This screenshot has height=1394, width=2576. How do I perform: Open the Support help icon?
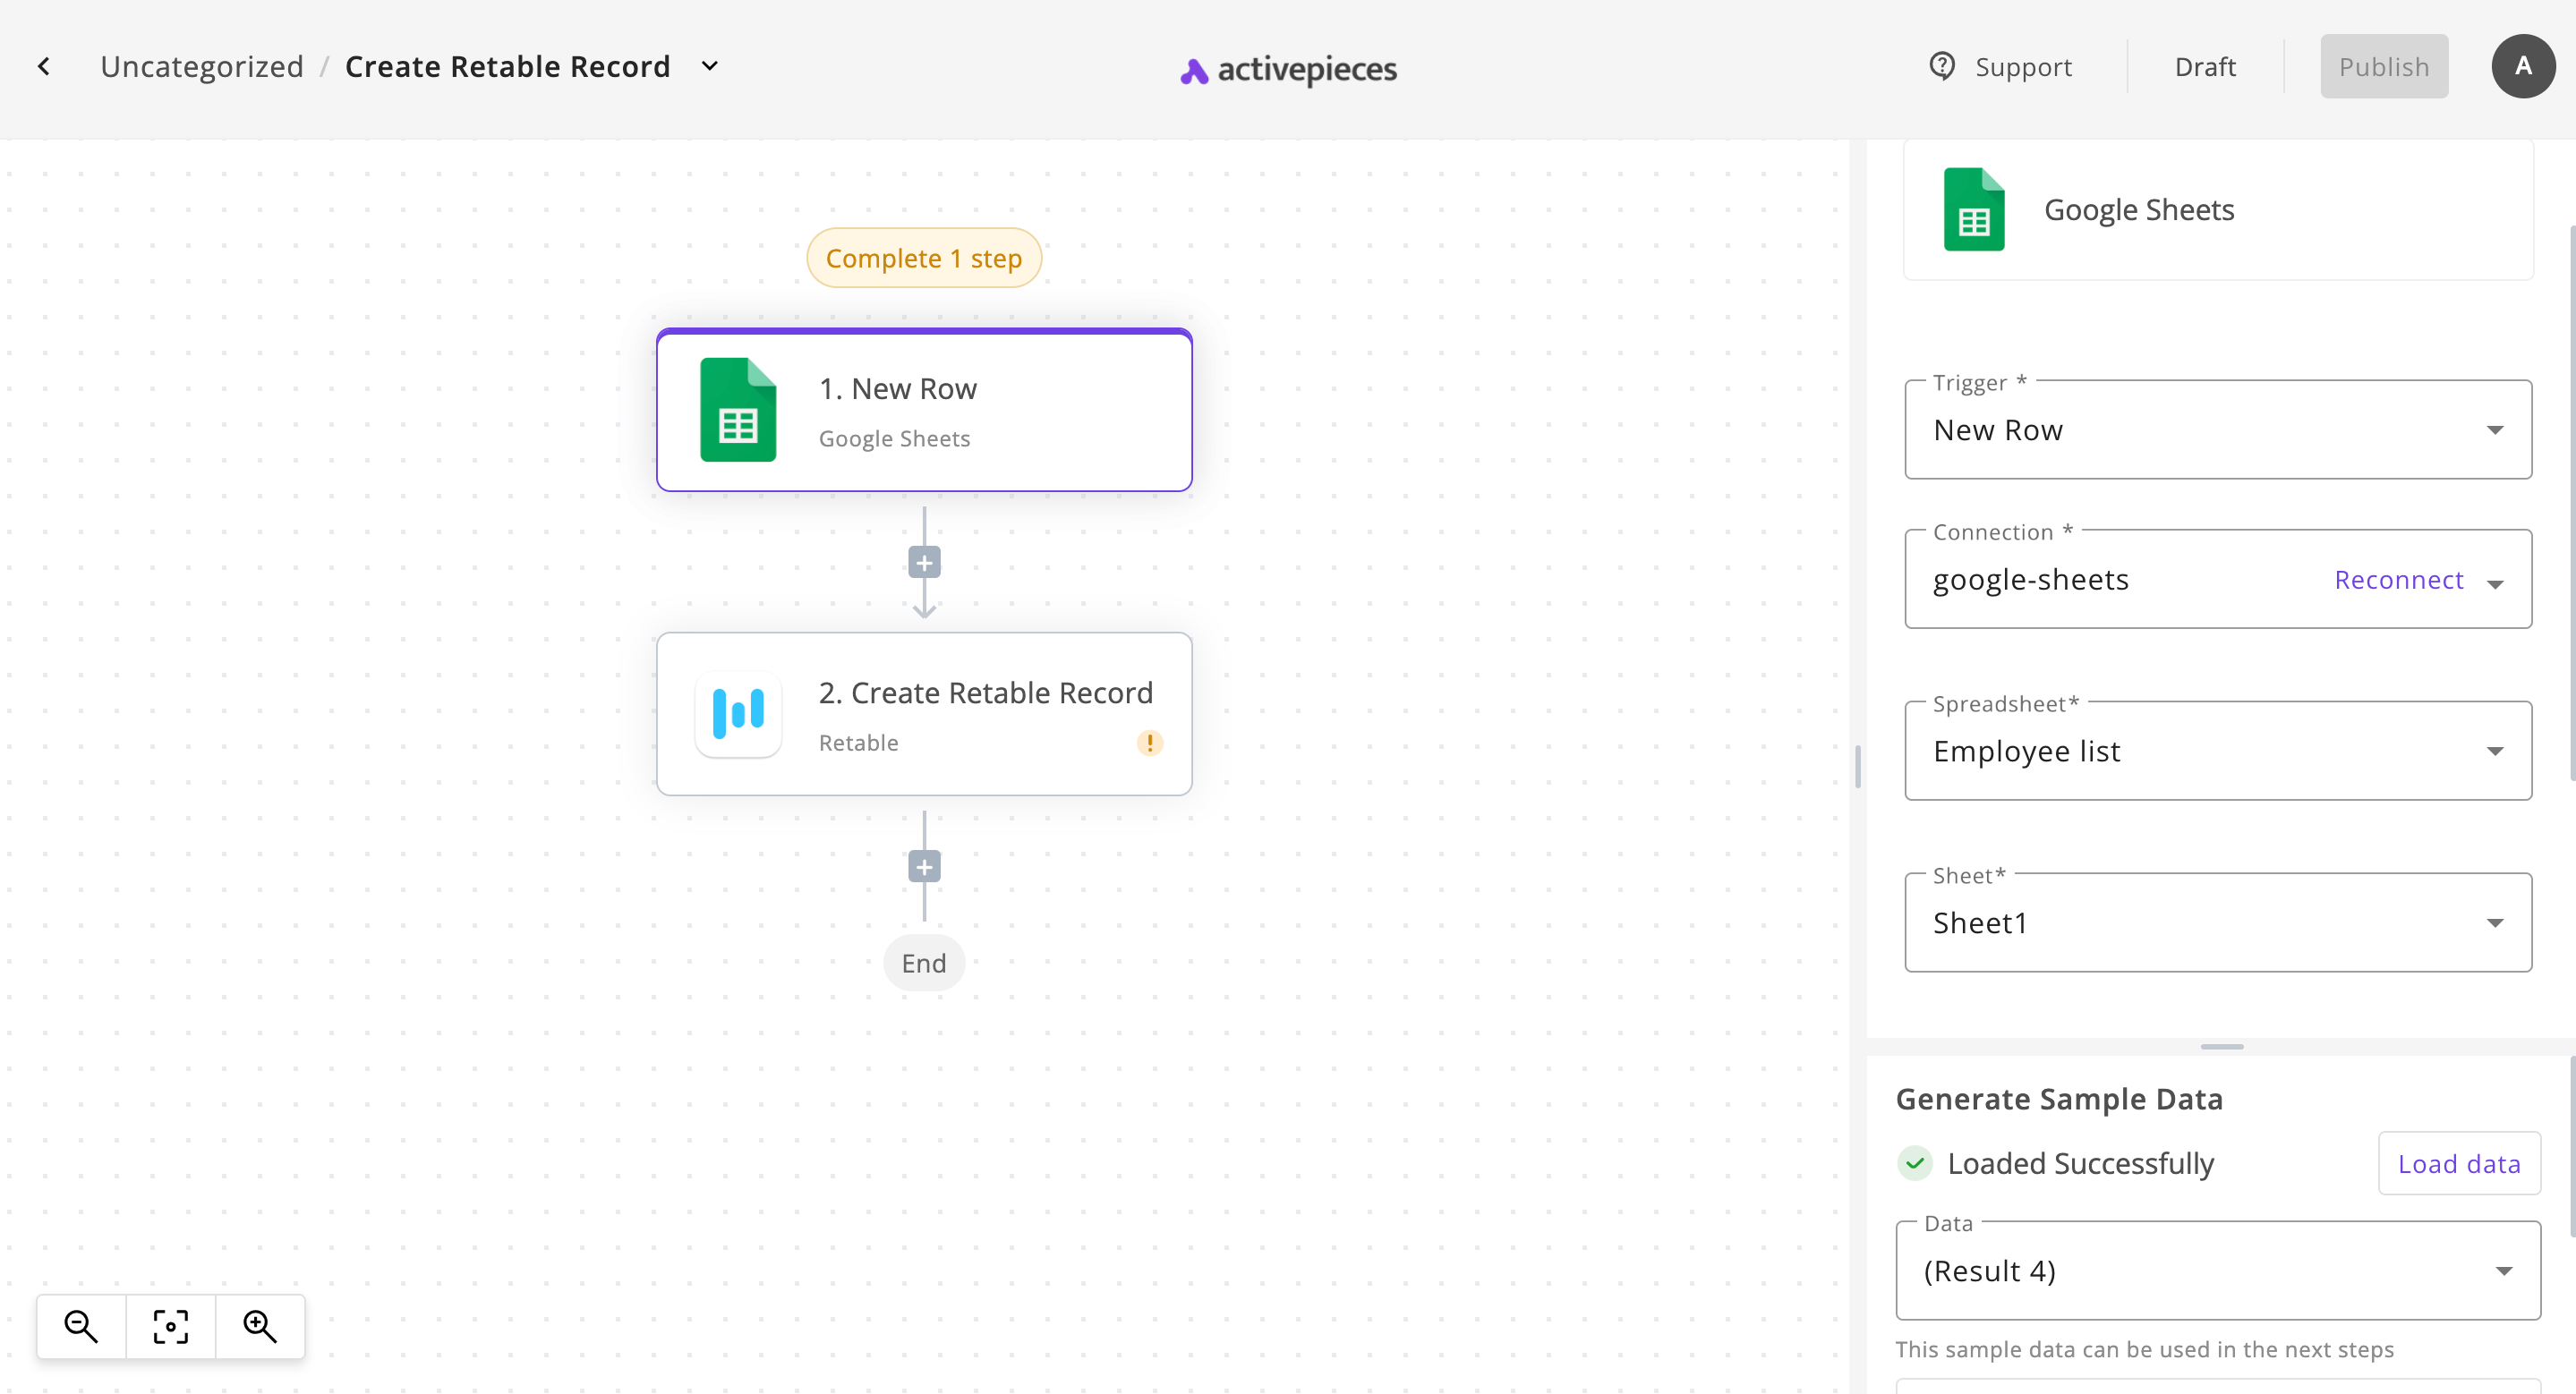click(x=1941, y=66)
